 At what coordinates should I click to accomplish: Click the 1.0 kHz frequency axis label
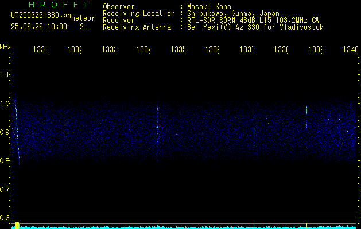click(6, 104)
